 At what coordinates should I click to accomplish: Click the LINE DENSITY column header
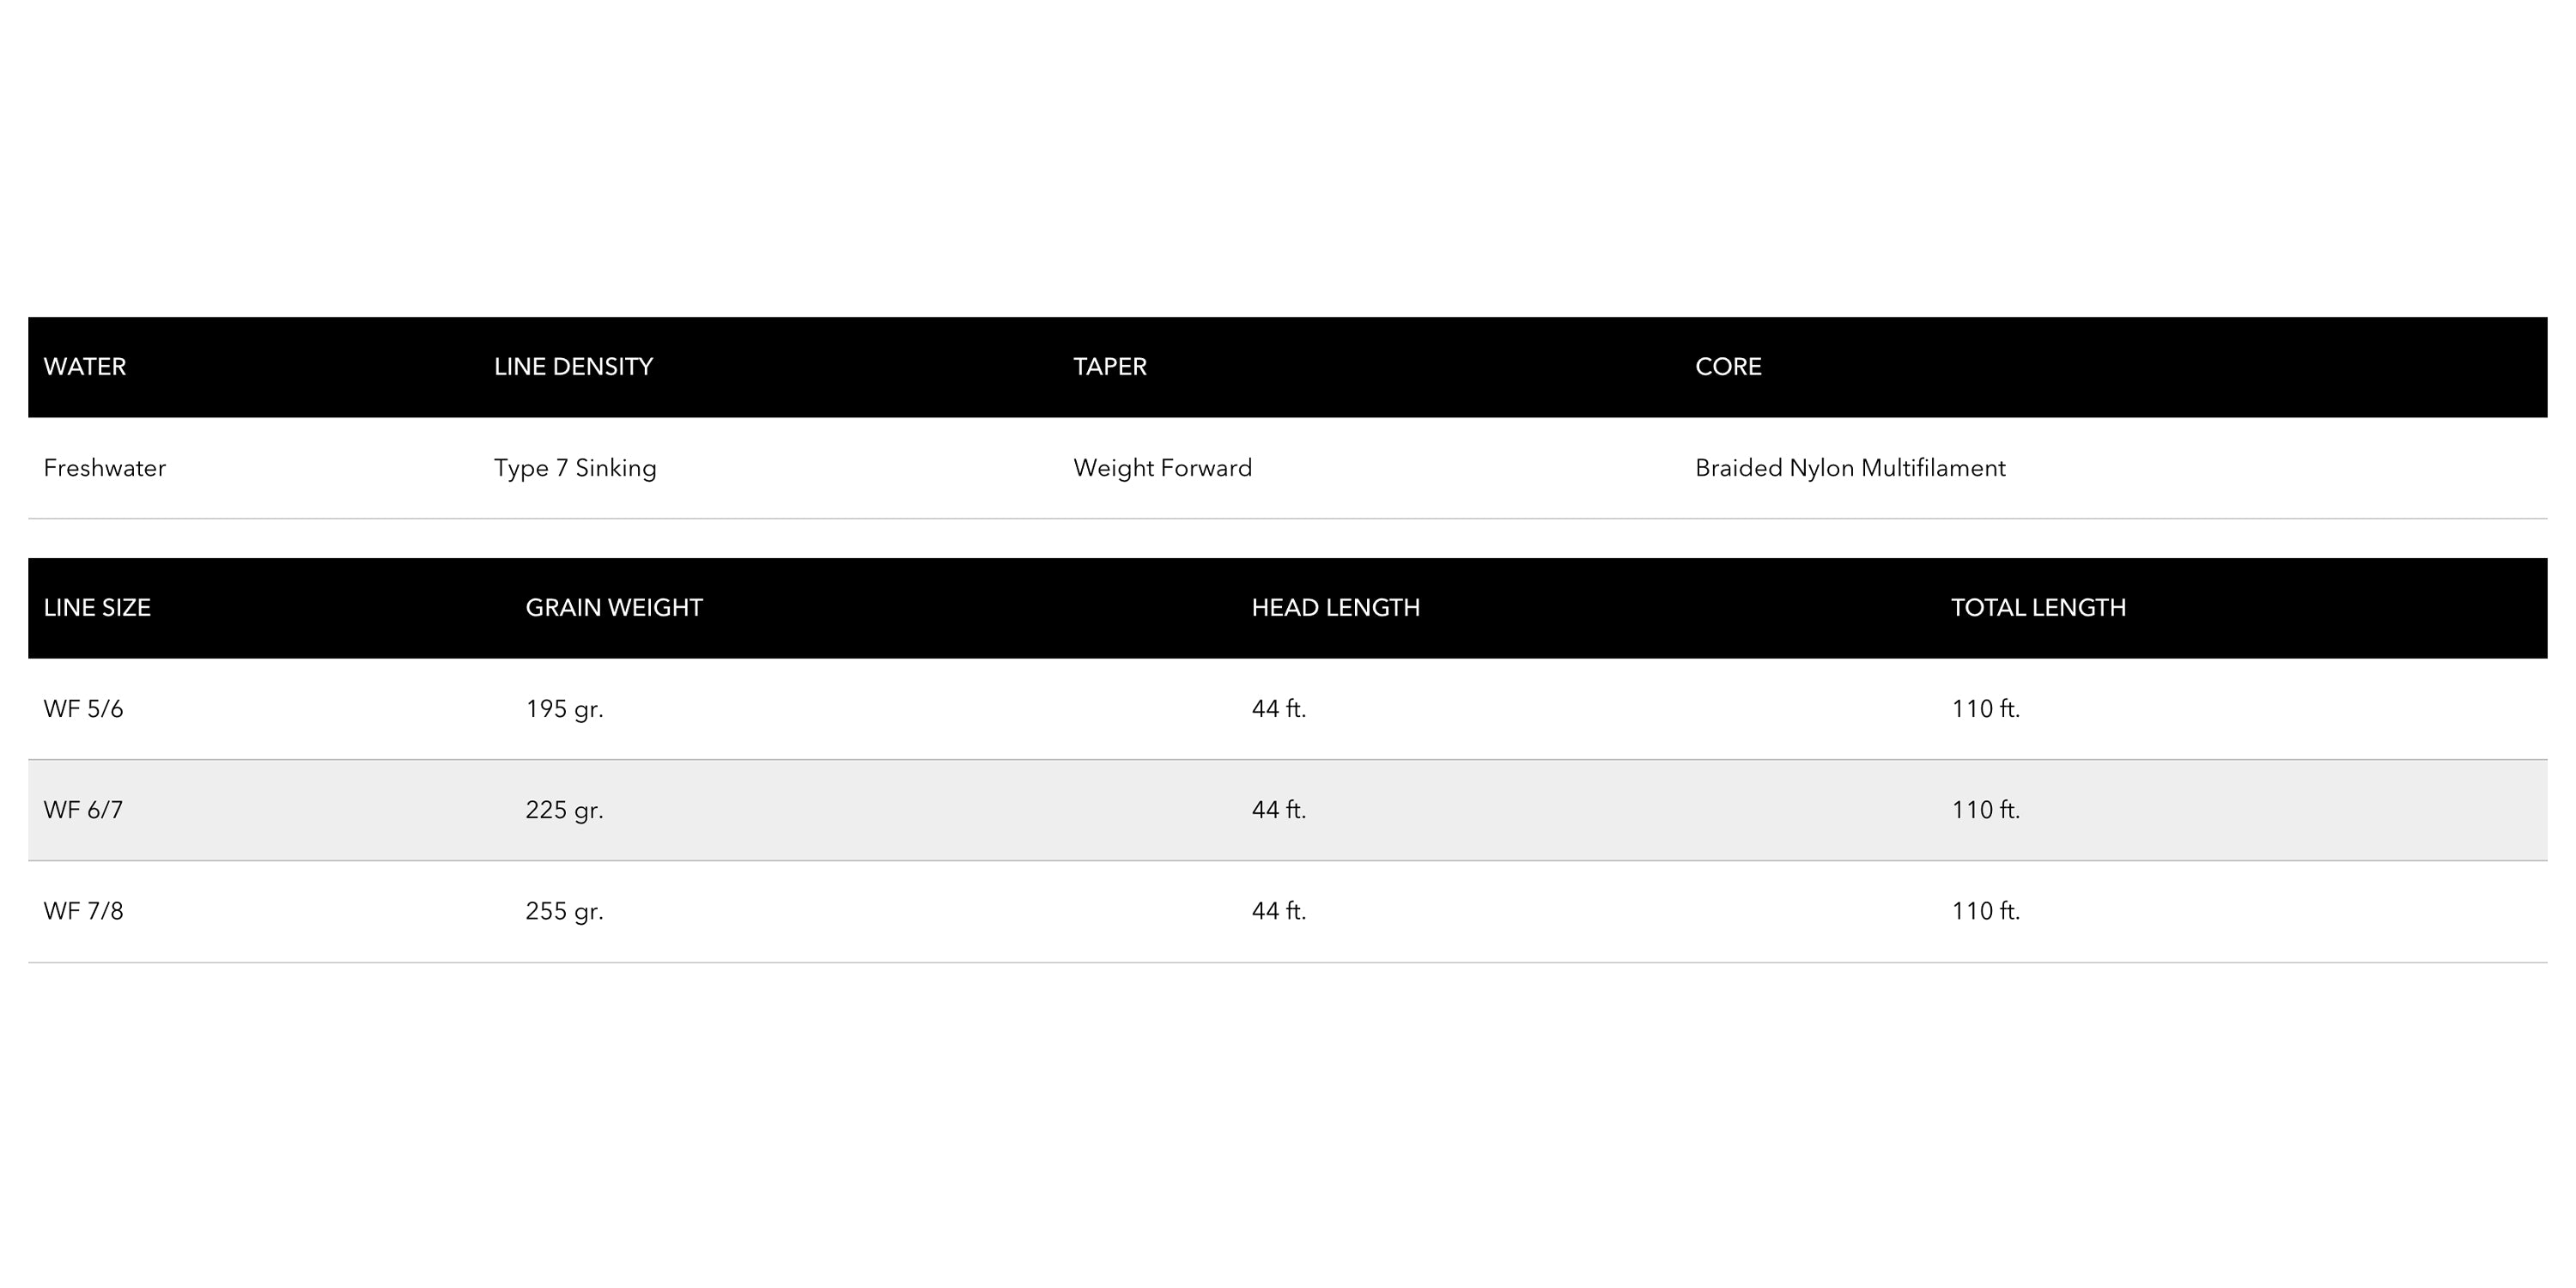(x=573, y=367)
